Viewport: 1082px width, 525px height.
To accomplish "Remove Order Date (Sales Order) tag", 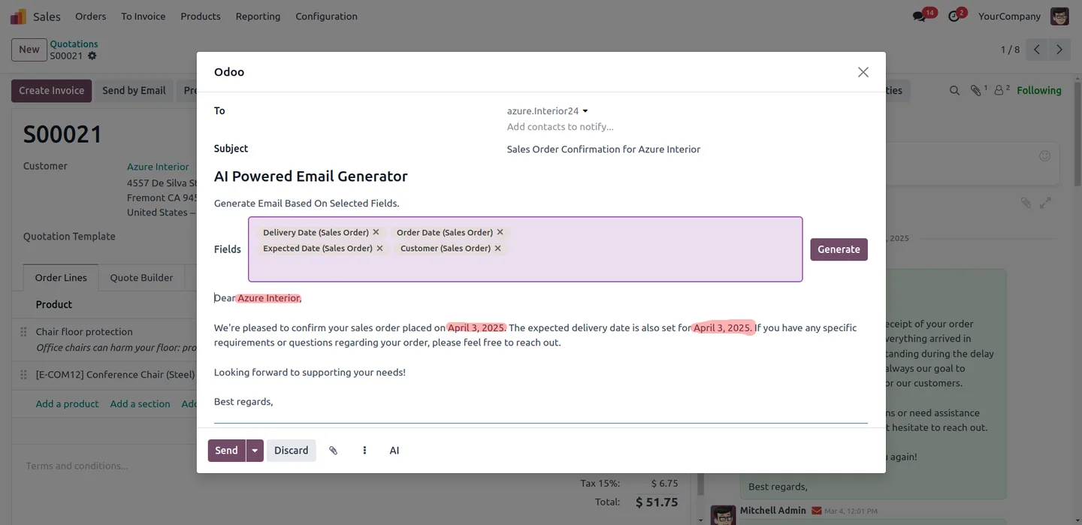I will pos(500,232).
